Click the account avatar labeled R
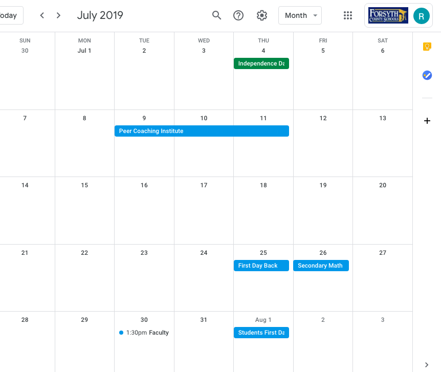Viewport: 441px width, 372px height. tap(421, 16)
